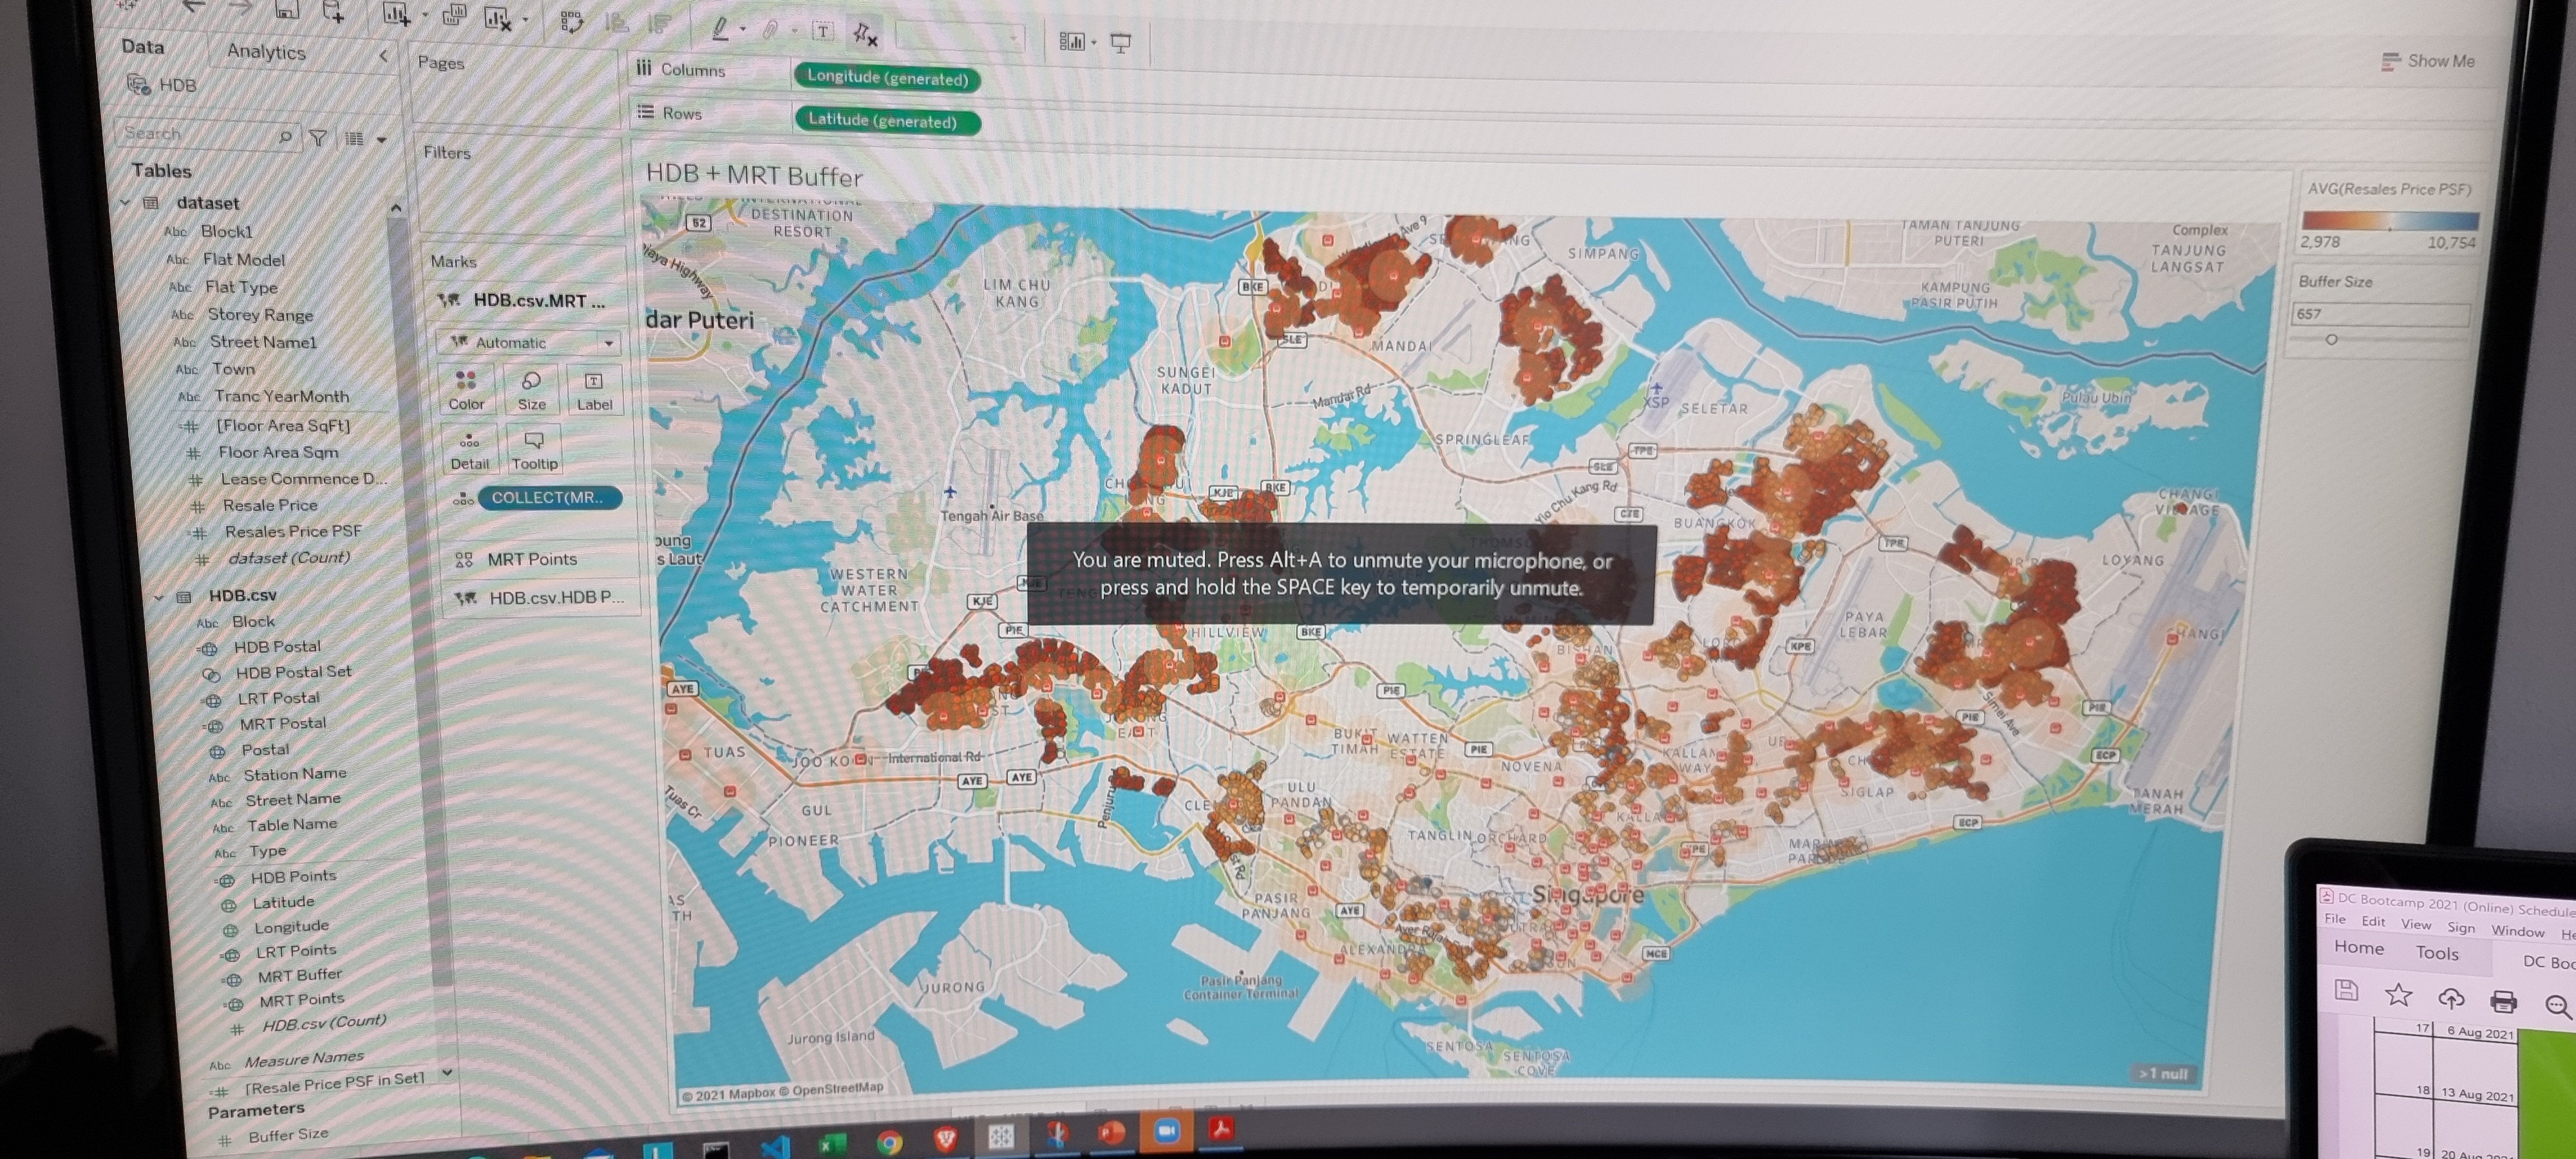Open the View menu in Acrobat window

click(x=2416, y=925)
